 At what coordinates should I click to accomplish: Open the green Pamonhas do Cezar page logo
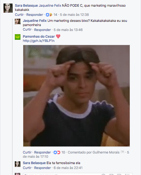tap(18, 37)
